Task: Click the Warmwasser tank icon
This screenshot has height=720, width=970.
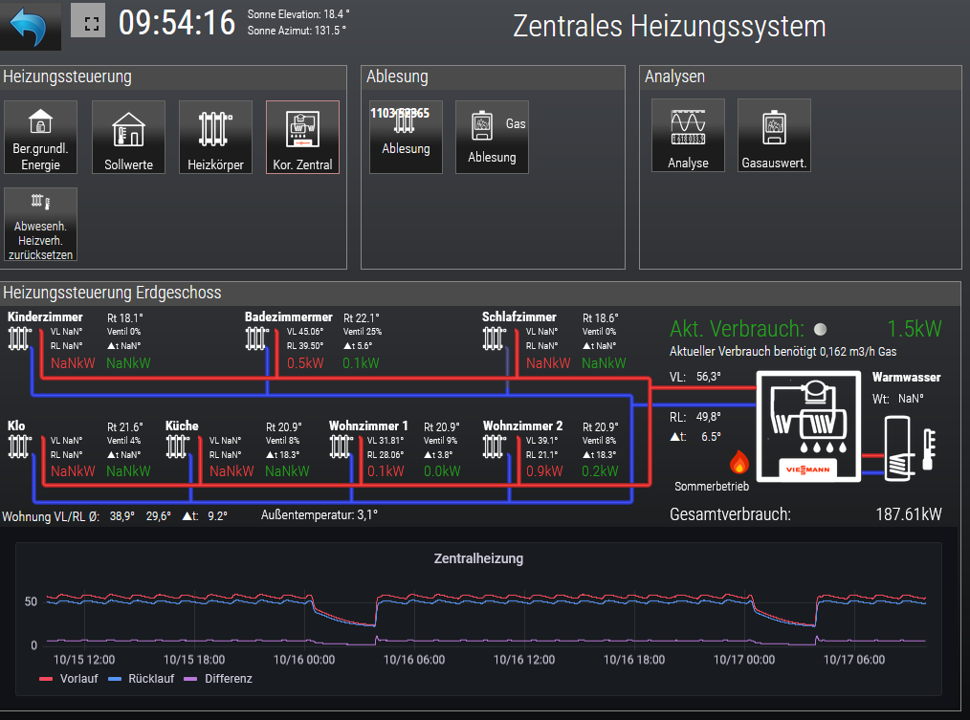Action: pos(900,448)
